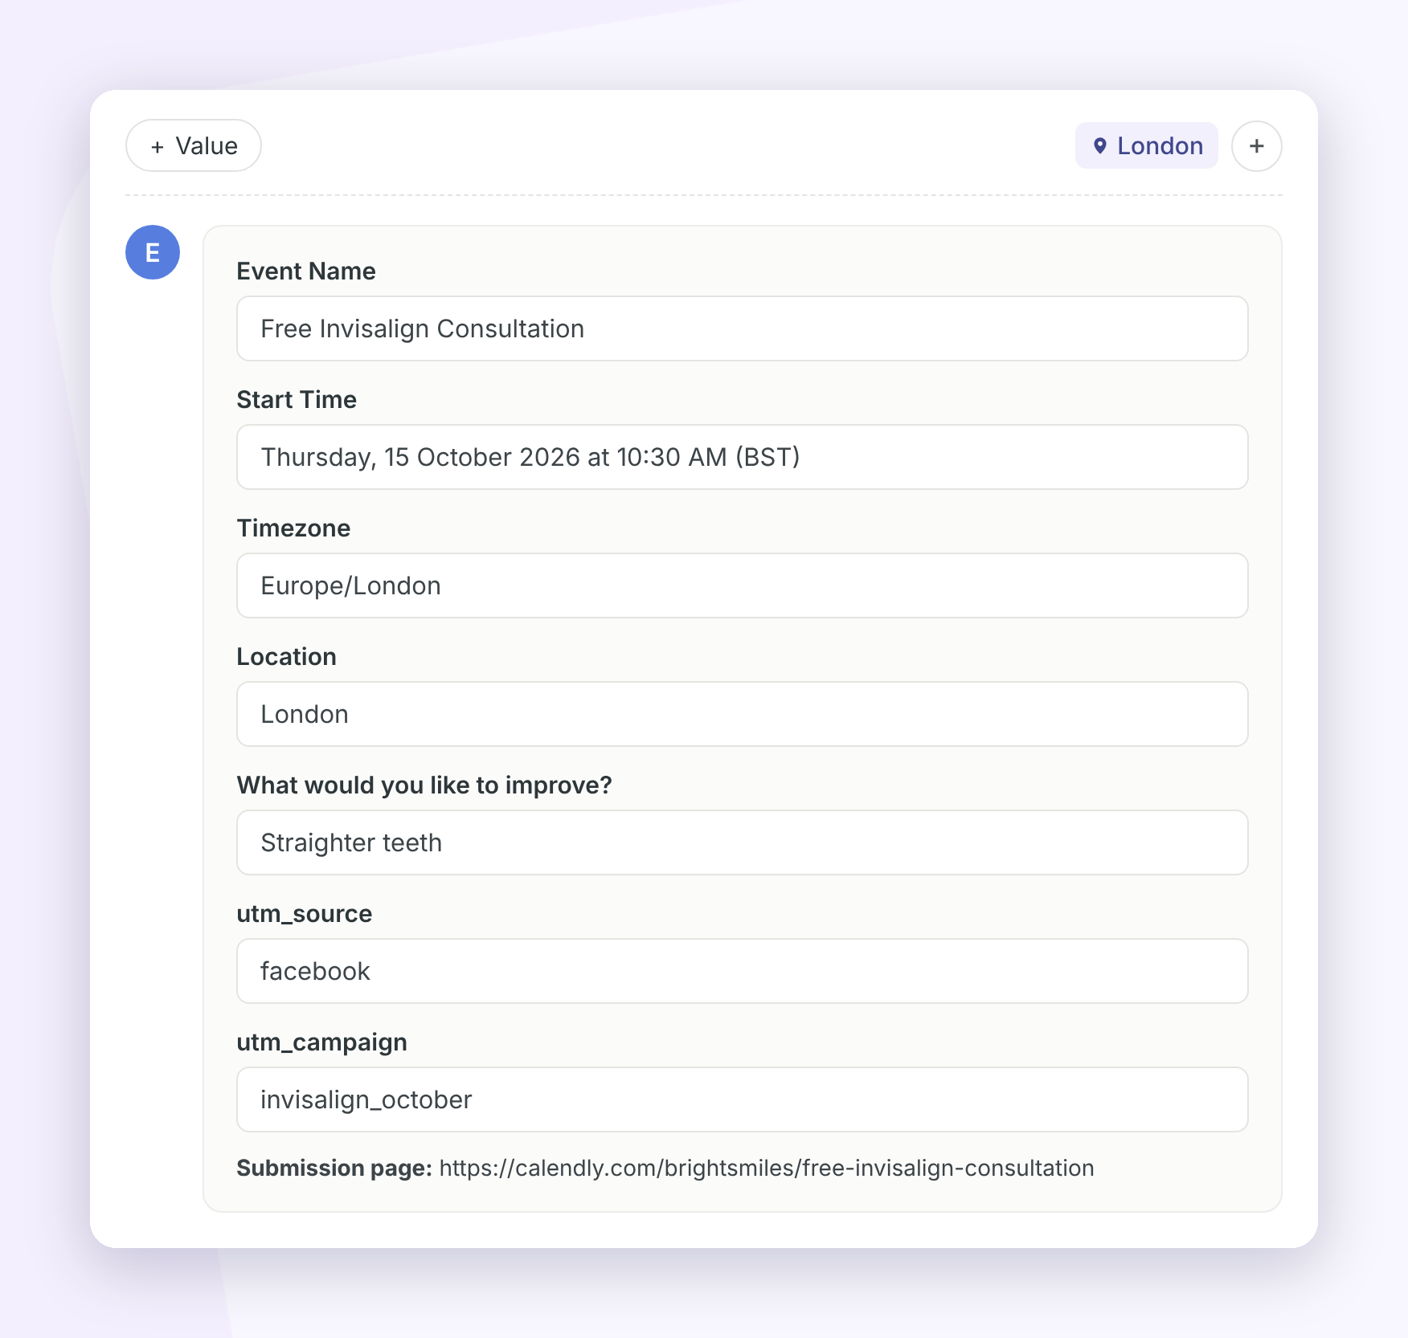Click the Timezone label
Viewport: 1408px width, 1338px height.
(293, 528)
